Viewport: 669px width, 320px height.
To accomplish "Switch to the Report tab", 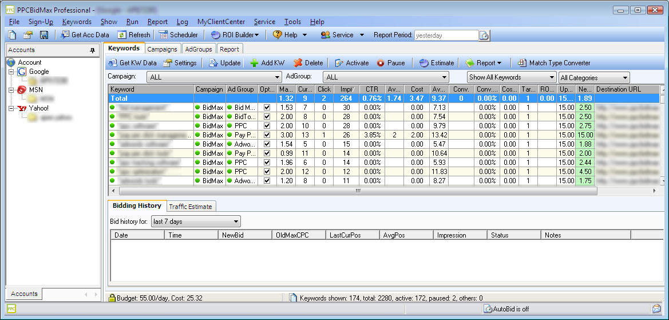I will point(229,49).
